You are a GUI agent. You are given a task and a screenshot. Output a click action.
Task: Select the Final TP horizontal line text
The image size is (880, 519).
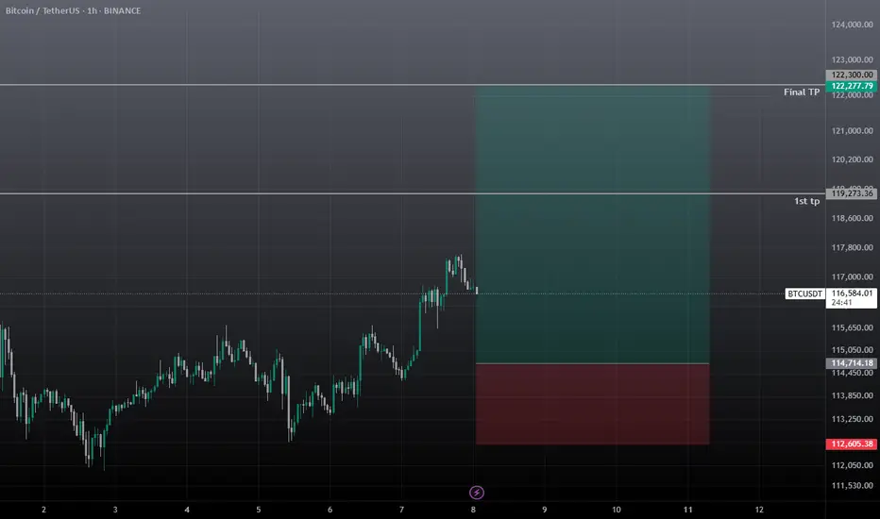click(802, 92)
